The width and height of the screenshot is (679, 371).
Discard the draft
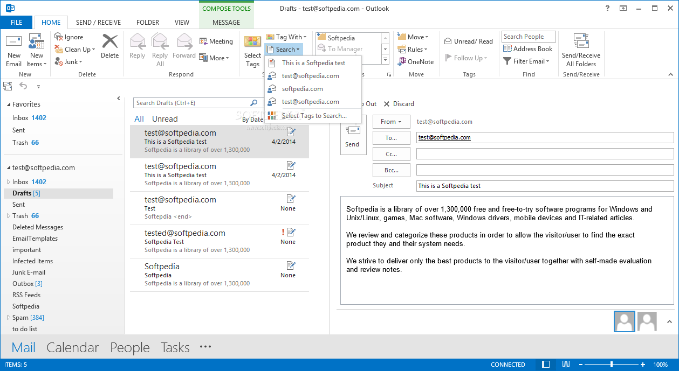[x=399, y=104]
